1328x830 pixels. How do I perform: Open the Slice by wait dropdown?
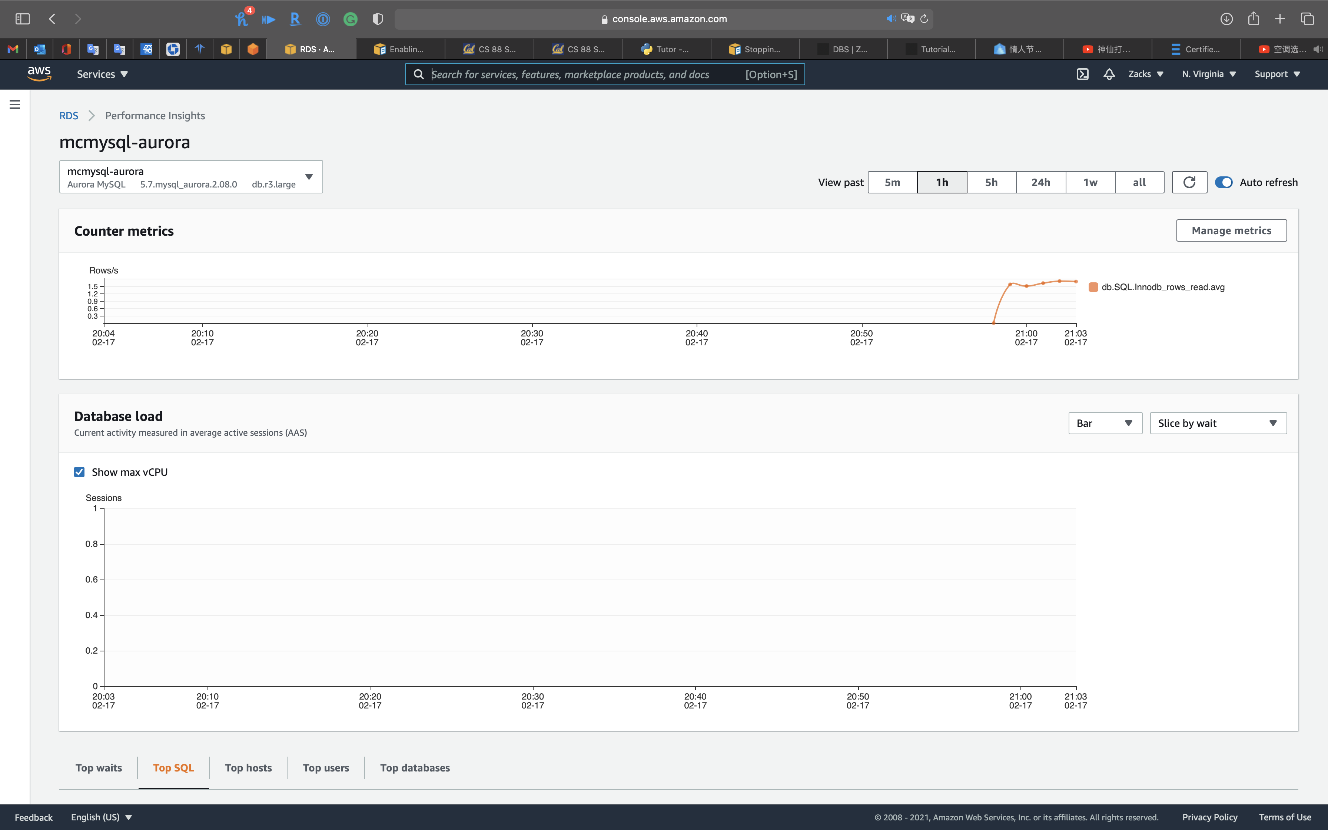[1218, 423]
